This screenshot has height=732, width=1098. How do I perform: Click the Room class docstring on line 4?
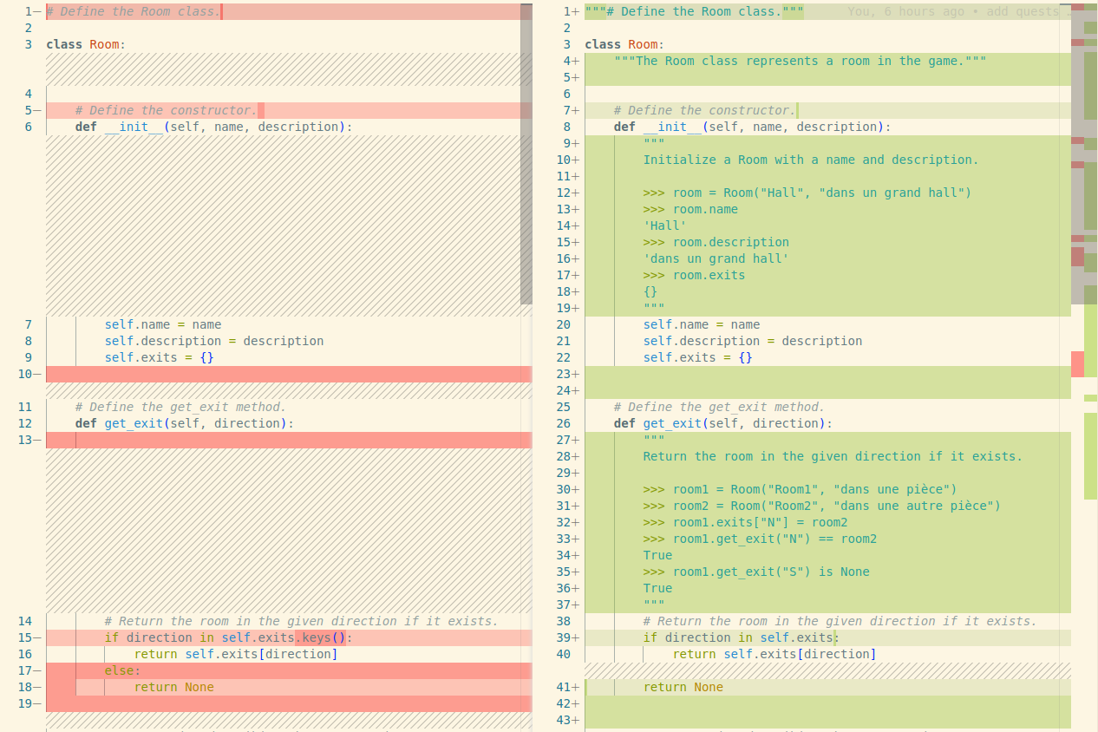(800, 61)
